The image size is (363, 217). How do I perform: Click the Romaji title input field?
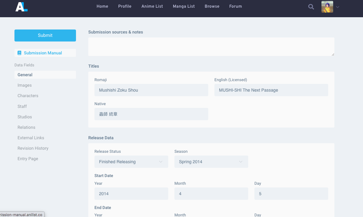[151, 90]
